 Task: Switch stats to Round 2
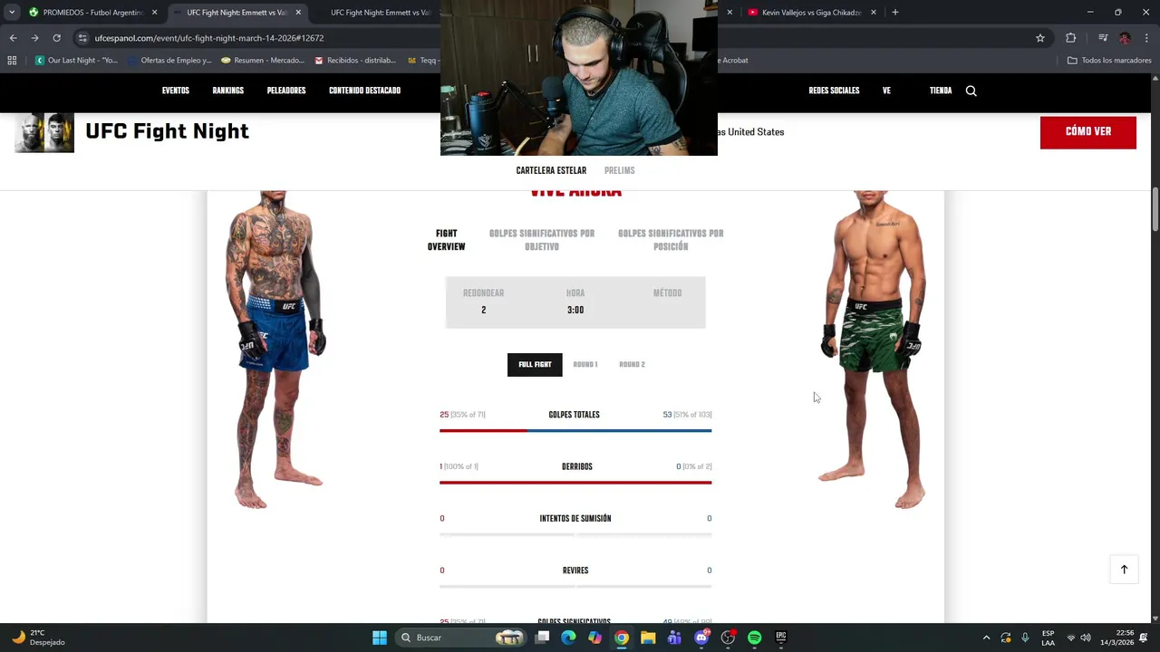(632, 365)
